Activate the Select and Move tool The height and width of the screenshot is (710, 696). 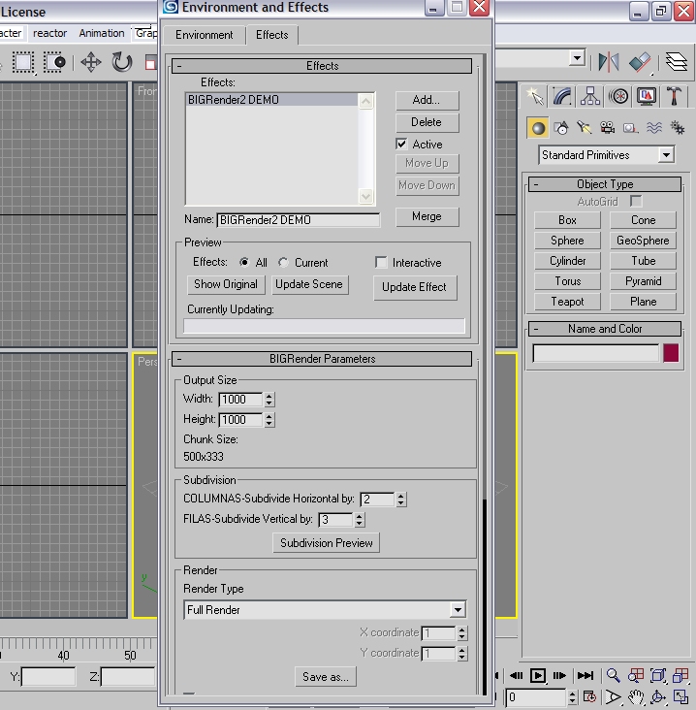pos(91,62)
